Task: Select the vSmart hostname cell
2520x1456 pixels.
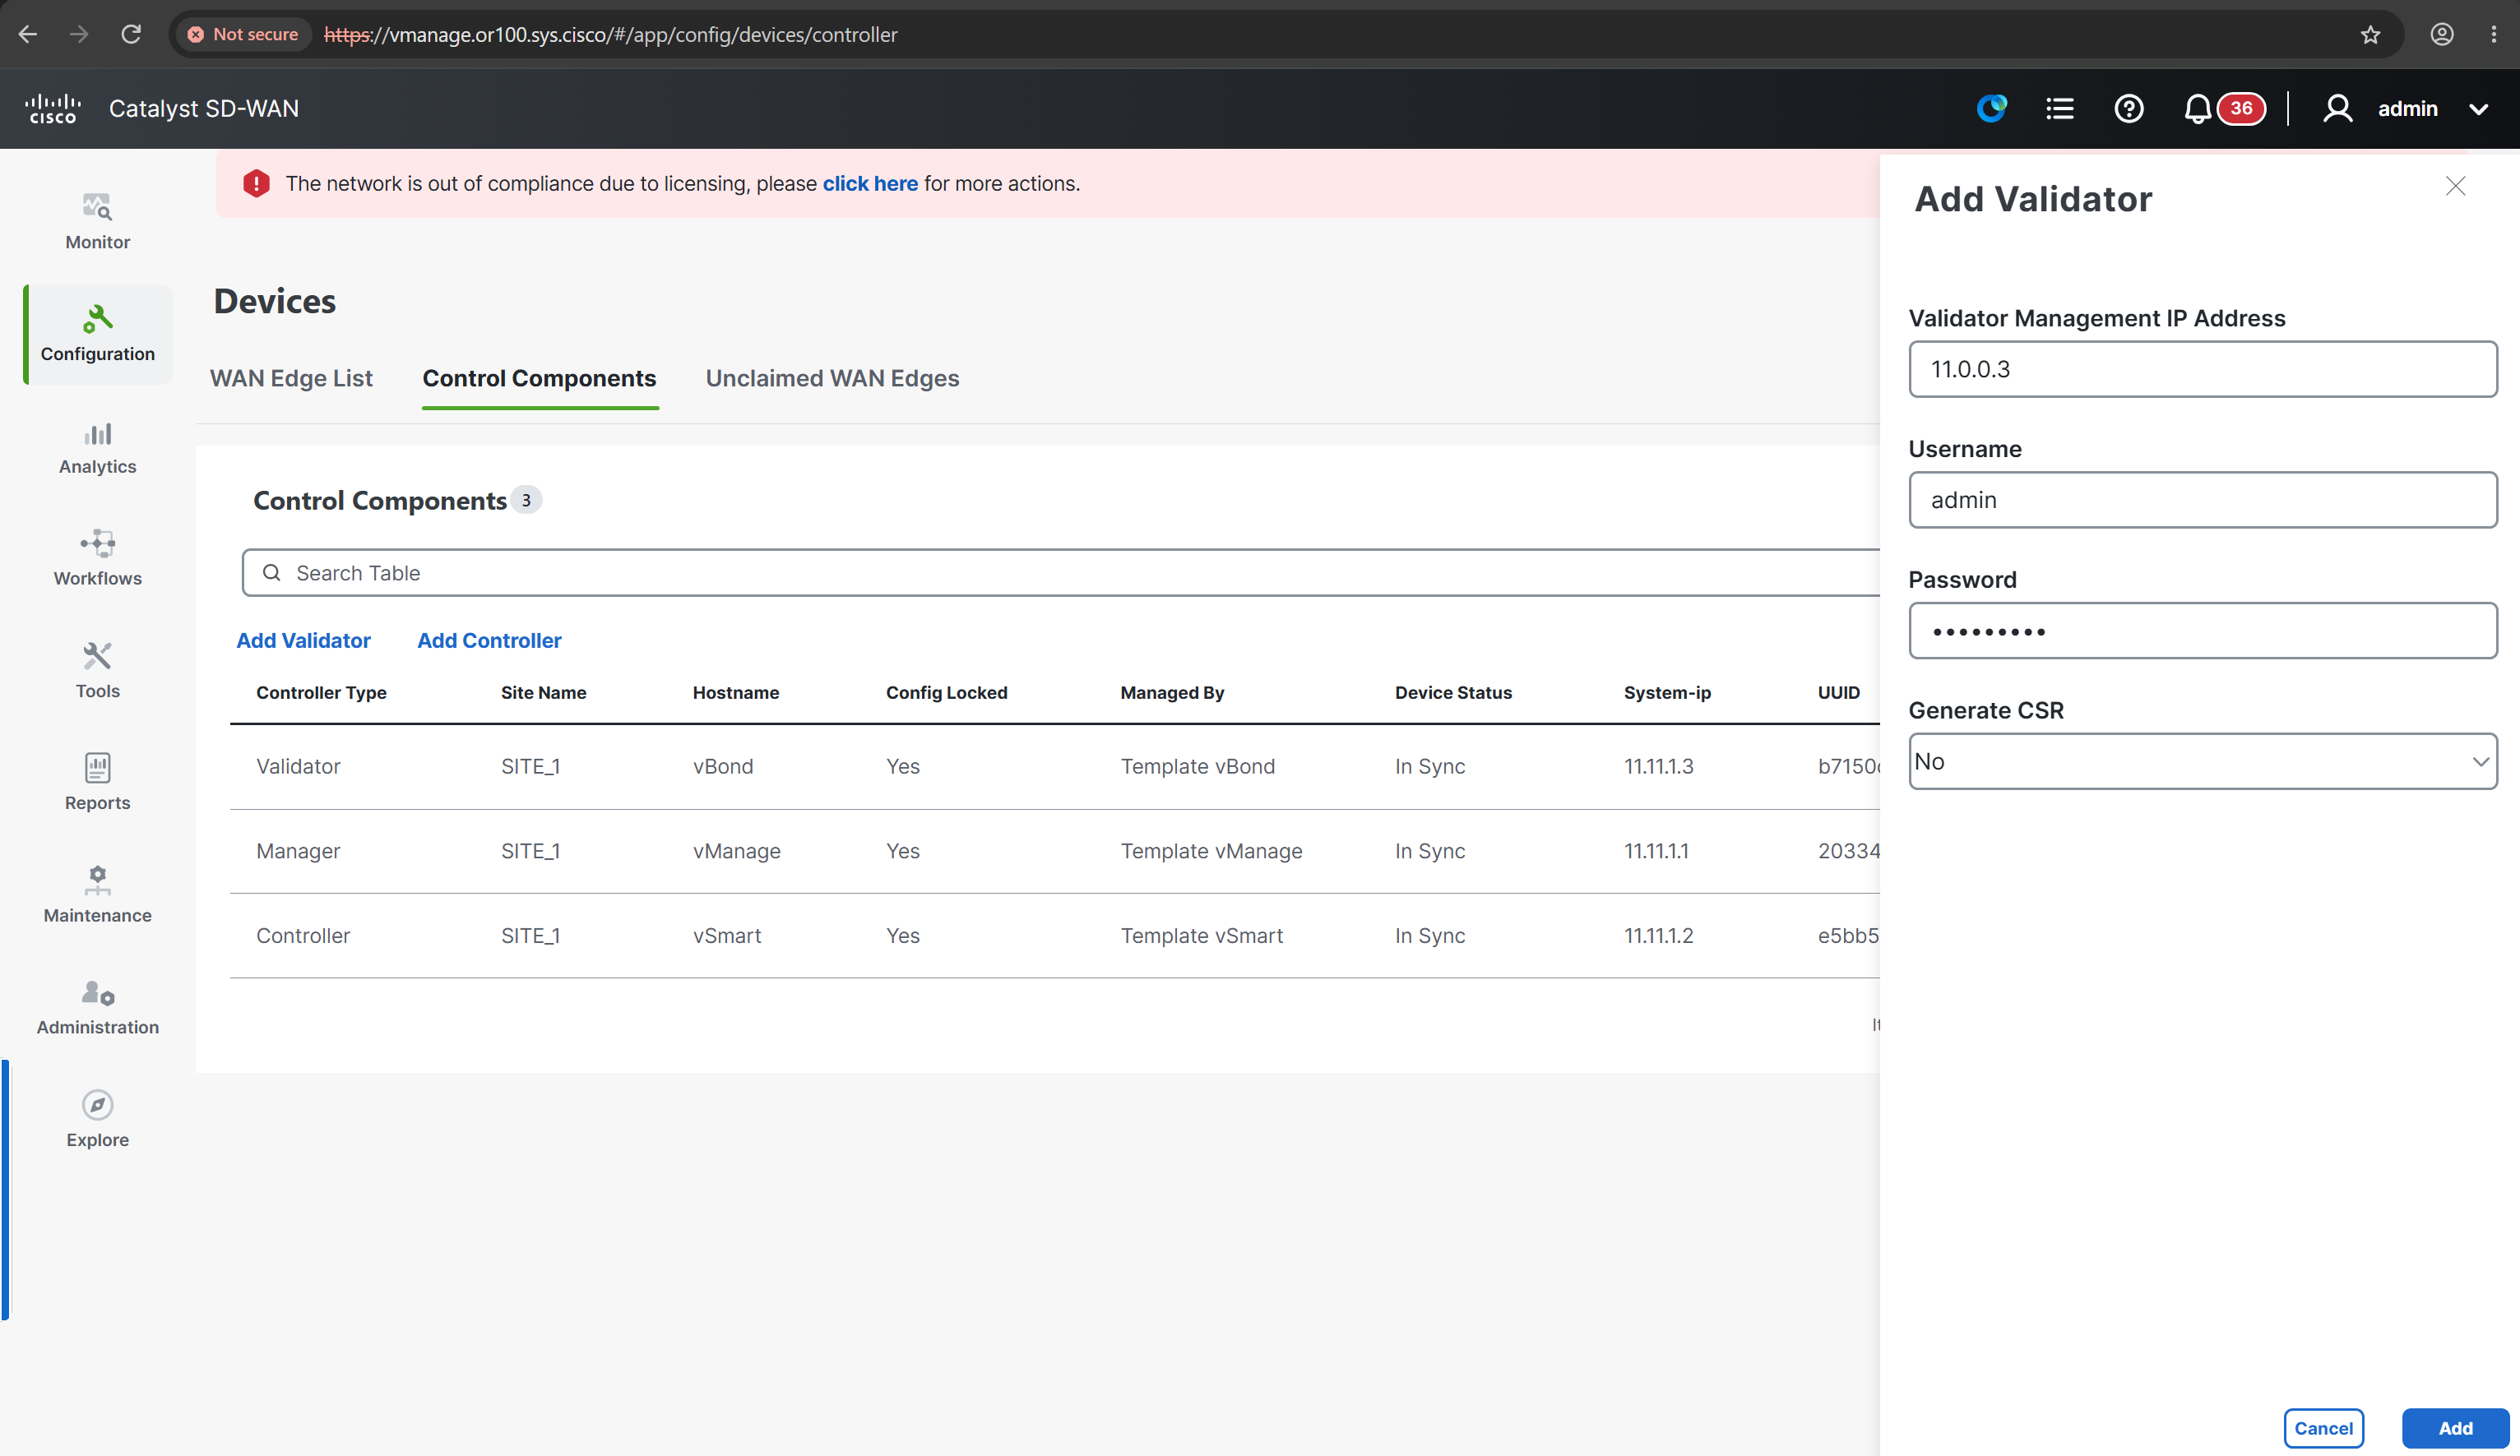Action: [727, 936]
